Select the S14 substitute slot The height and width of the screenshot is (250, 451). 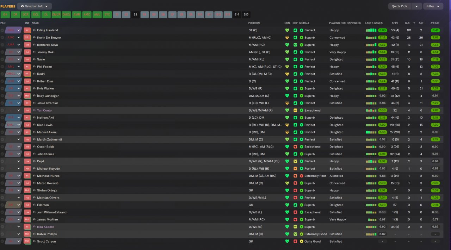coord(237,15)
